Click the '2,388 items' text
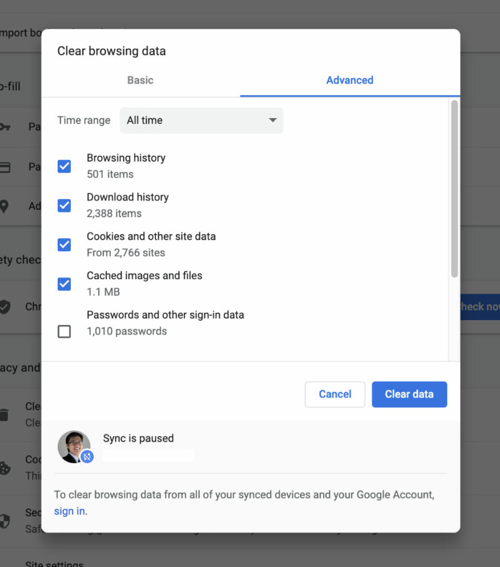The width and height of the screenshot is (500, 567). coord(114,213)
